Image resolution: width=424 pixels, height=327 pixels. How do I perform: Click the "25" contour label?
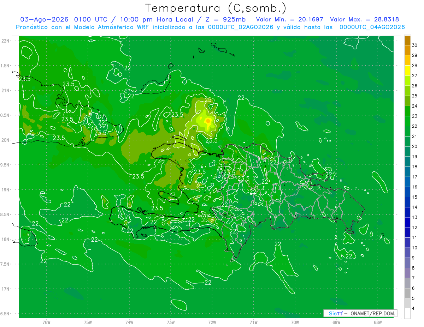click(x=208, y=100)
